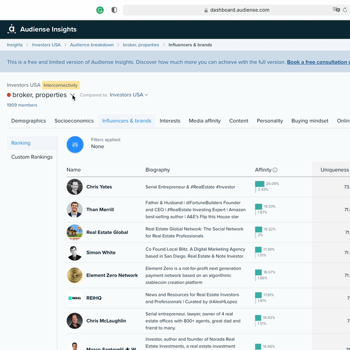The image size is (350, 350).
Task: Click the address bar URL field
Action: pos(237,10)
